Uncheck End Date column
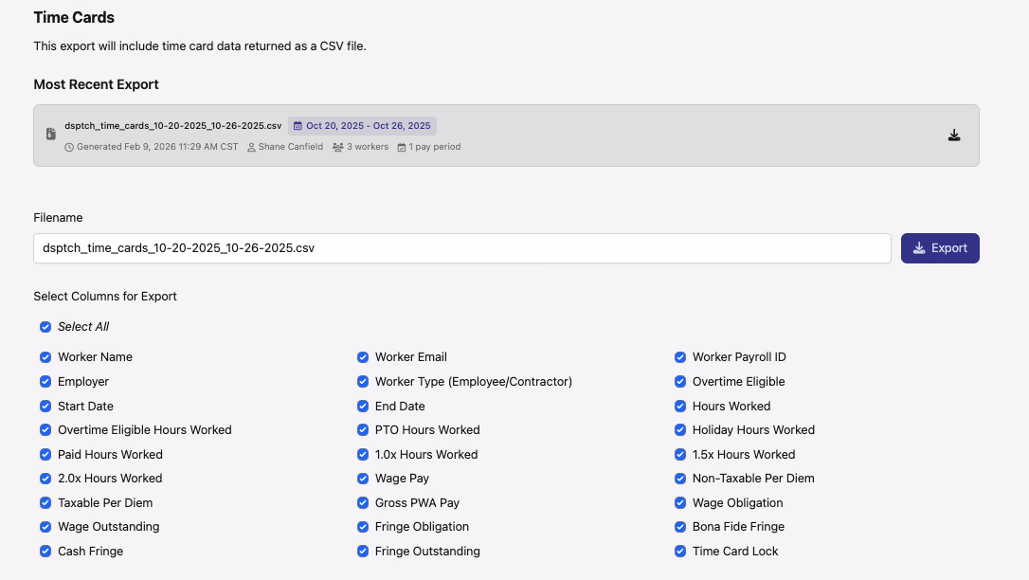This screenshot has height=580, width=1029. [363, 407]
